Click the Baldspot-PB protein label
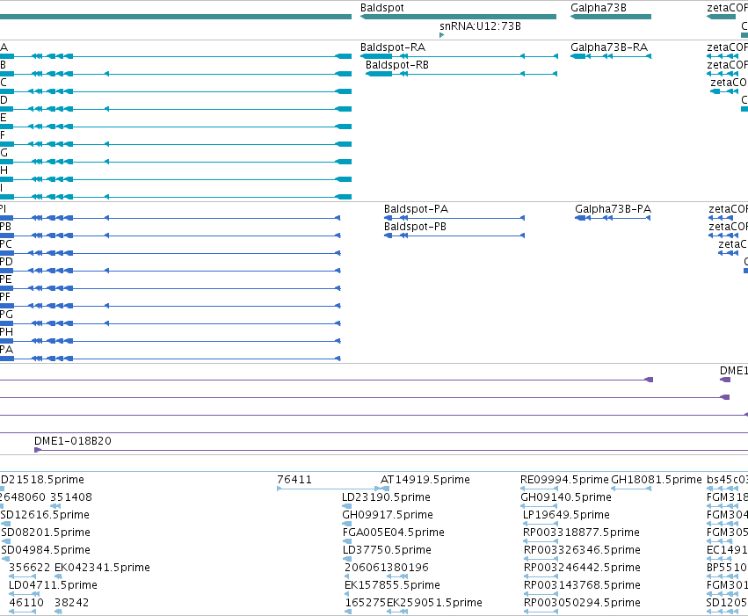The image size is (748, 616). [415, 227]
